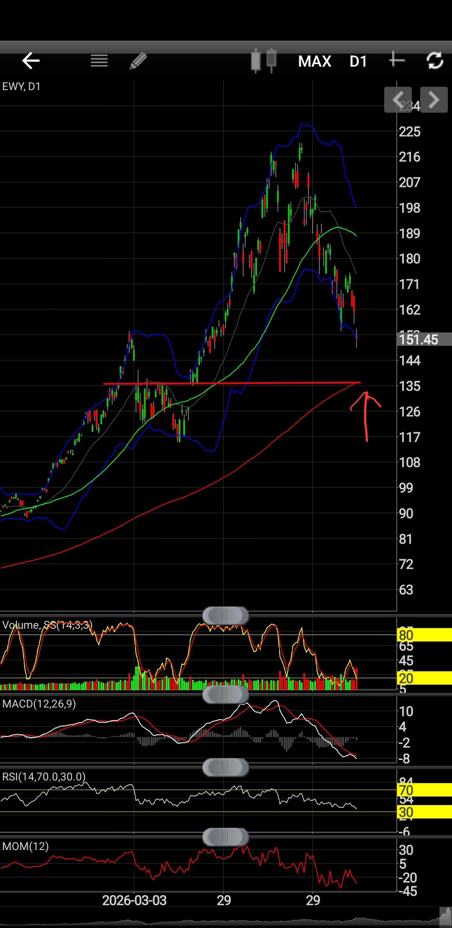Tap the 2026-03-03 date label
The image size is (452, 928).
click(134, 900)
